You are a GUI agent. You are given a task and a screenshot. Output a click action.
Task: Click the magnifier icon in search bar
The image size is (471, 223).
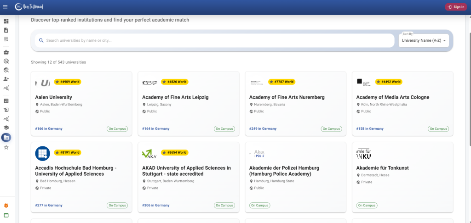(x=41, y=40)
